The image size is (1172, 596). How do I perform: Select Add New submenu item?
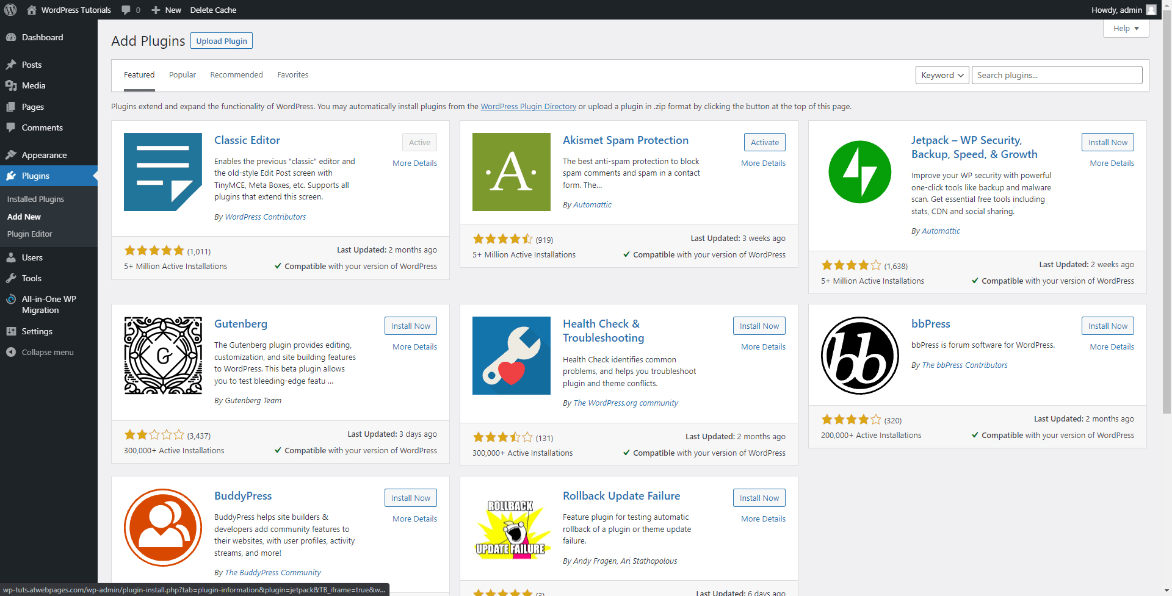click(x=24, y=217)
